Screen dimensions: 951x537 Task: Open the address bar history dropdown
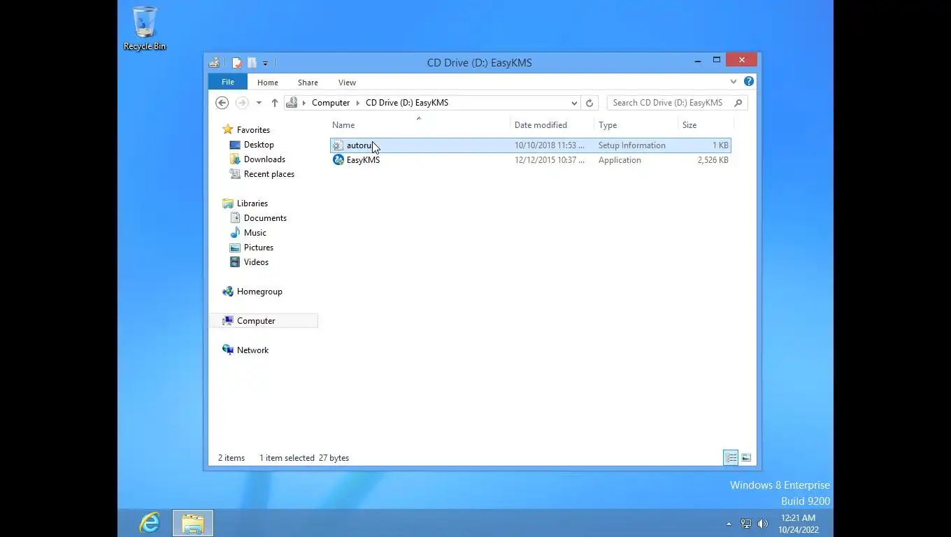click(x=574, y=103)
